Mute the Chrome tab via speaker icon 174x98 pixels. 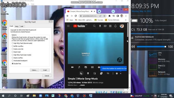click(x=92, y=11)
